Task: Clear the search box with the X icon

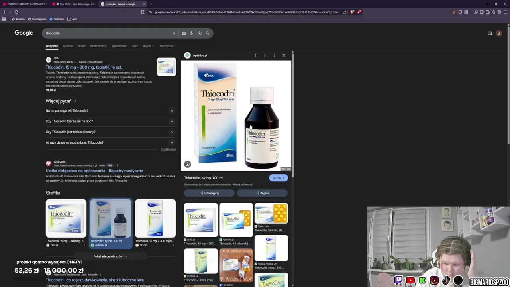Action: click(174, 33)
